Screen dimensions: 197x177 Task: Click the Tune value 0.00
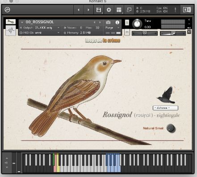(147, 27)
